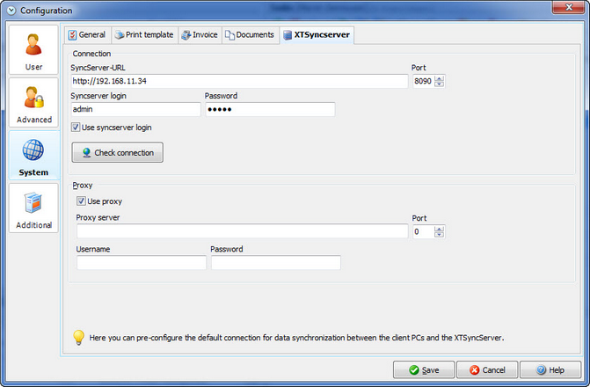Decrease the SyncServer port value
The height and width of the screenshot is (387, 590).
point(439,84)
